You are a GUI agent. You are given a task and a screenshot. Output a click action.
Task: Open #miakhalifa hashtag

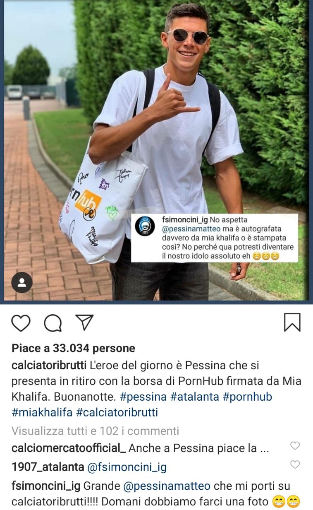click(43, 412)
